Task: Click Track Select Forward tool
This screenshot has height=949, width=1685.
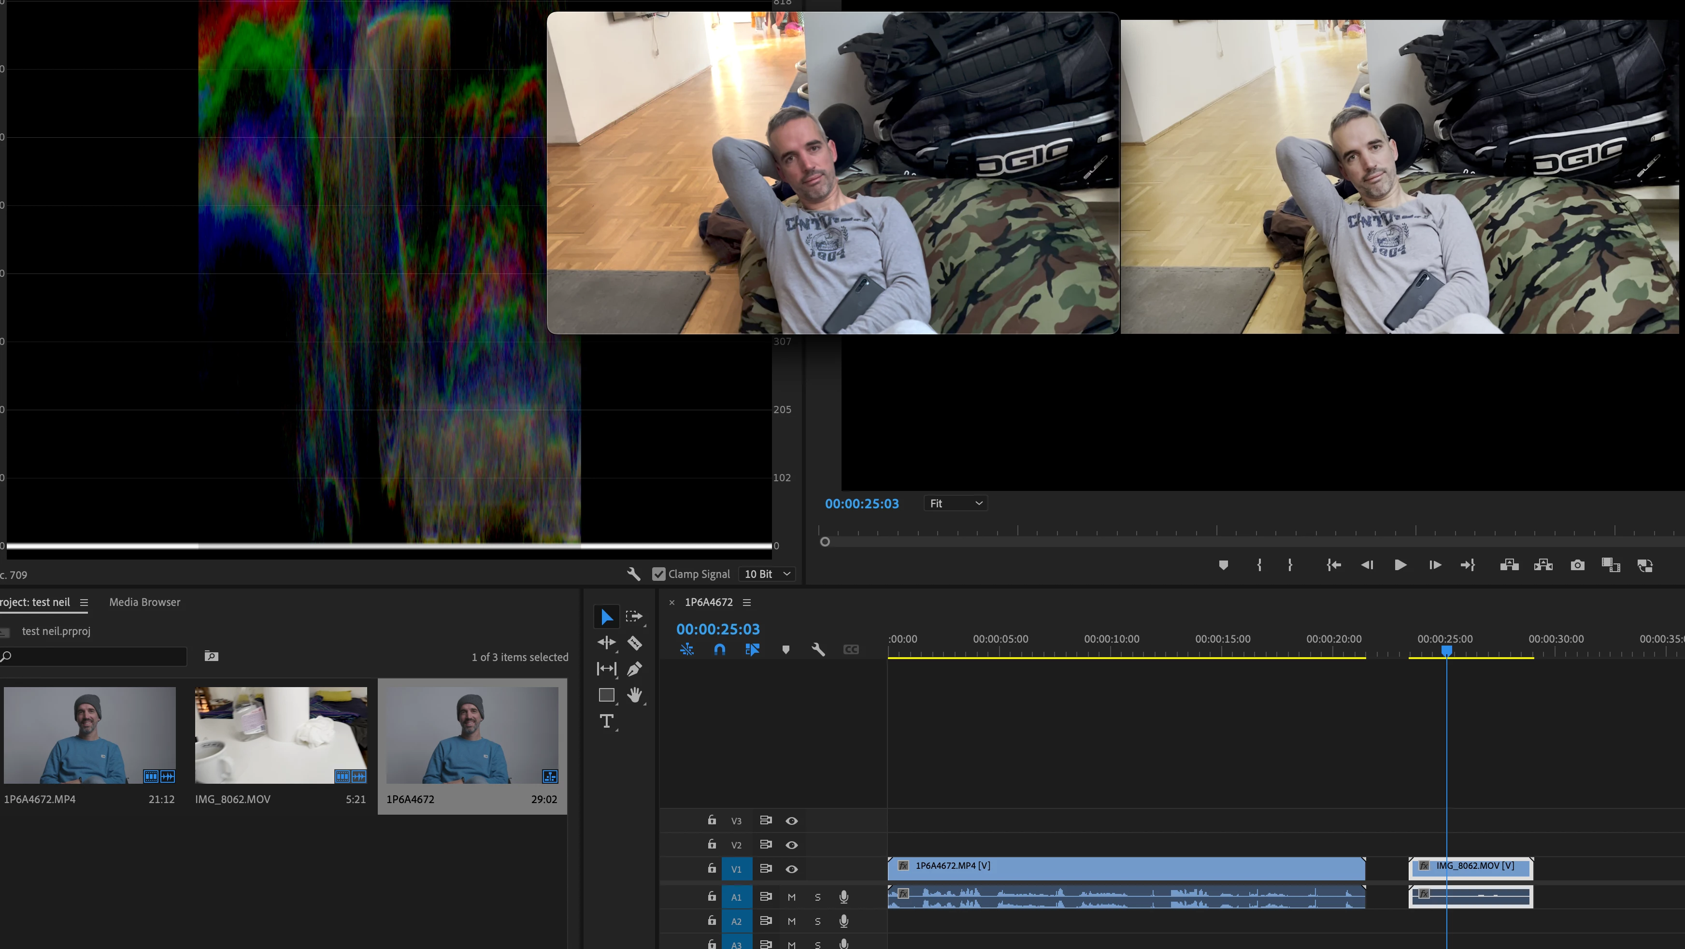Action: [634, 617]
